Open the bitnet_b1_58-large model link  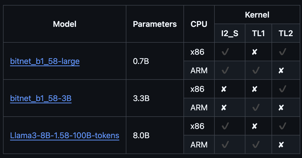[45, 61]
